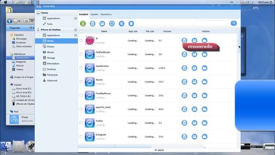Image resolution: width=275 pixels, height=155 pixels.
Task: Check the Twitter row checkbox
Action: [x=81, y=123]
